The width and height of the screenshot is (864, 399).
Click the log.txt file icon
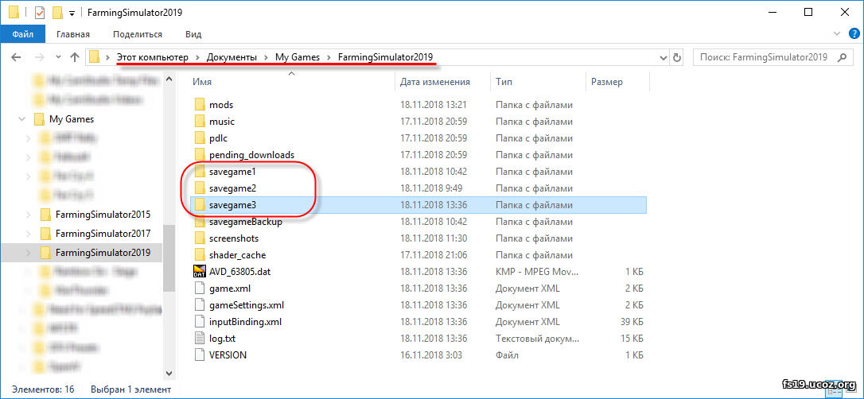pos(199,339)
